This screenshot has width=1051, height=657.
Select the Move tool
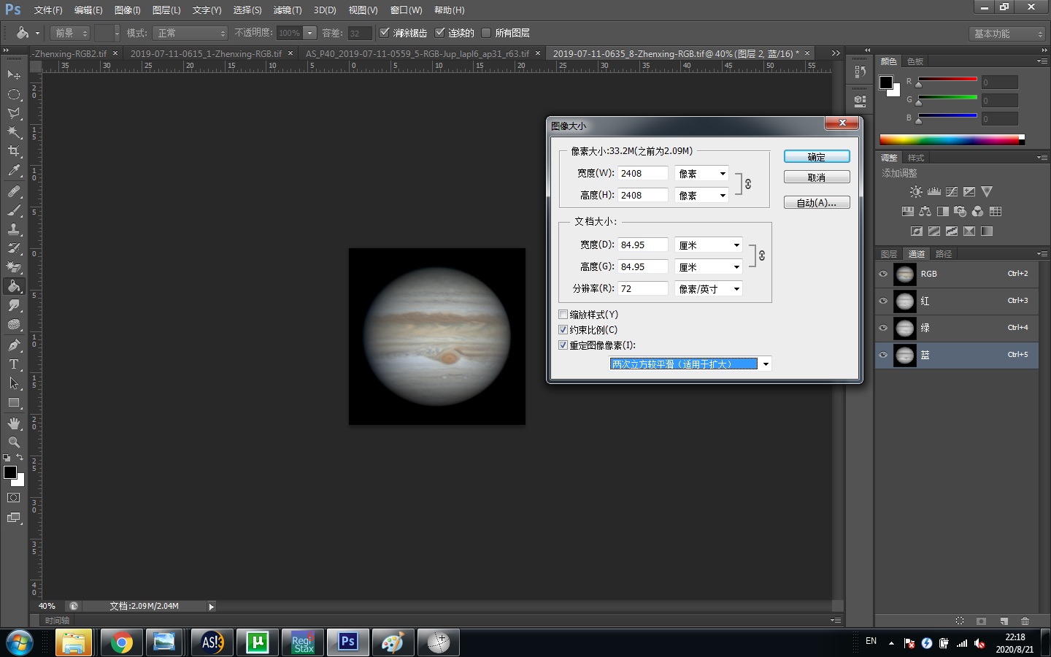pos(14,74)
